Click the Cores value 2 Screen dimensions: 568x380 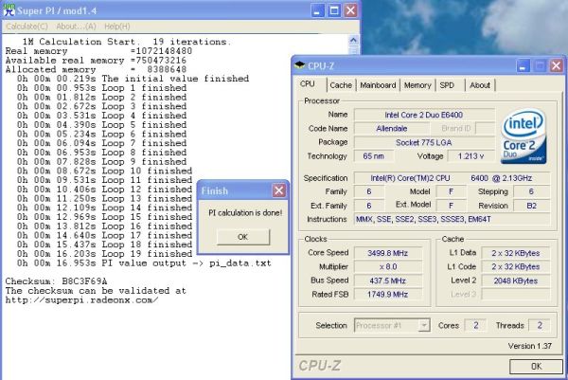pyautogui.click(x=475, y=325)
